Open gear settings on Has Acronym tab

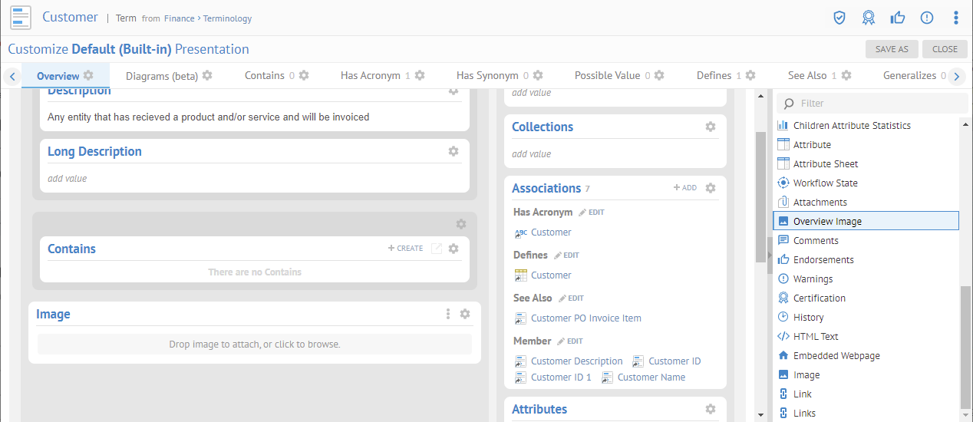pyautogui.click(x=420, y=75)
